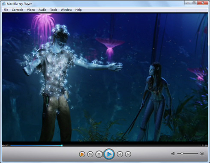Skip to previous chapter button
This screenshot has width=210, height=163.
(x=120, y=154)
